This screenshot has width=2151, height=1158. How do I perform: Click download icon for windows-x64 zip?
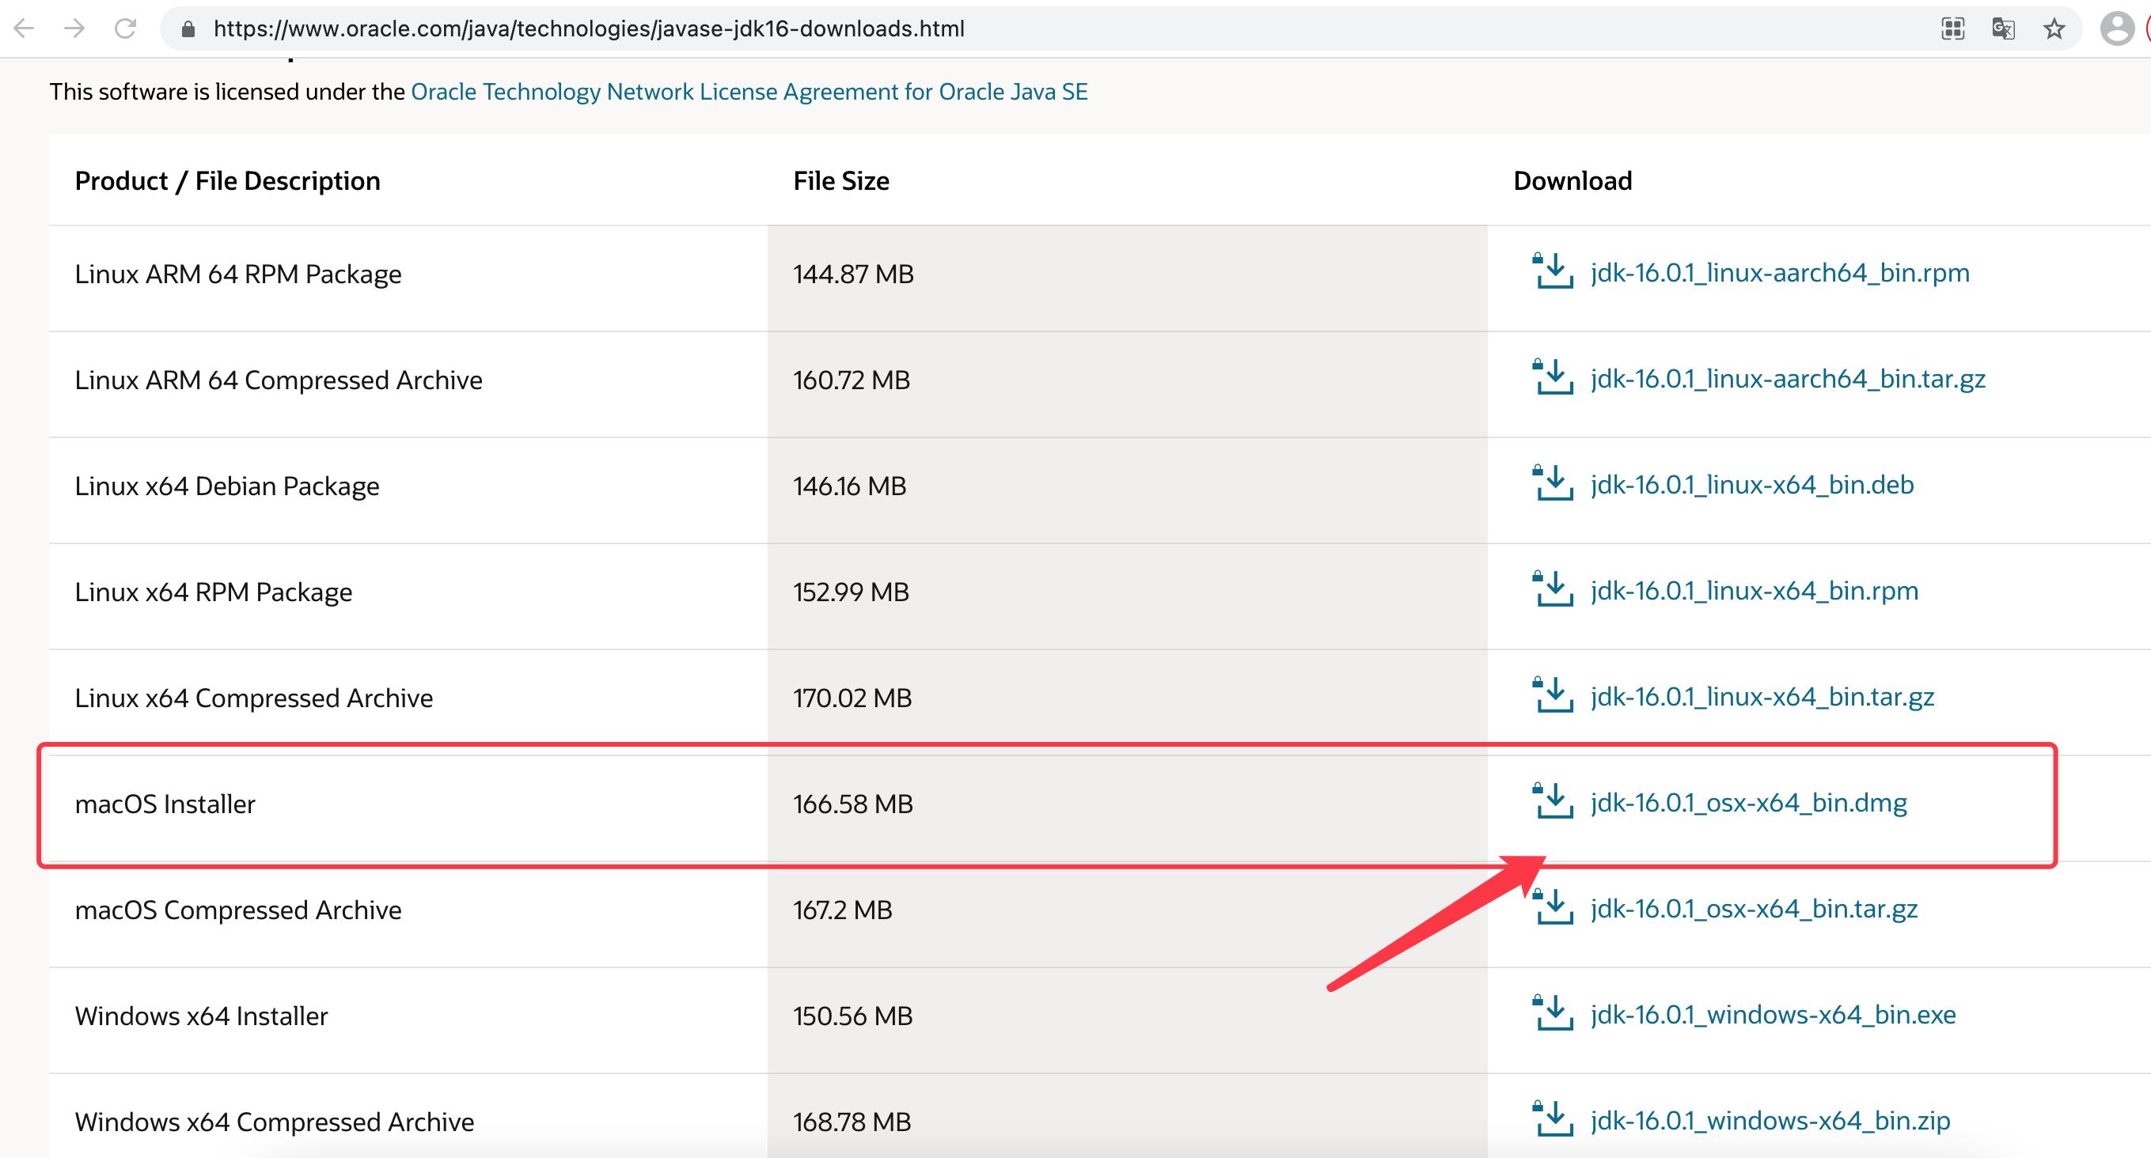[1552, 1118]
